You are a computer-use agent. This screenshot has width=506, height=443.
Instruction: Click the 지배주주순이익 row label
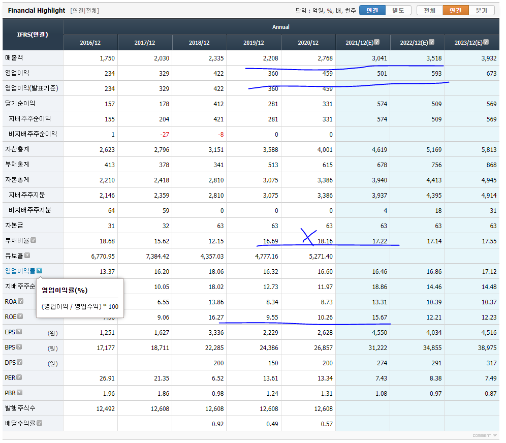click(x=29, y=118)
